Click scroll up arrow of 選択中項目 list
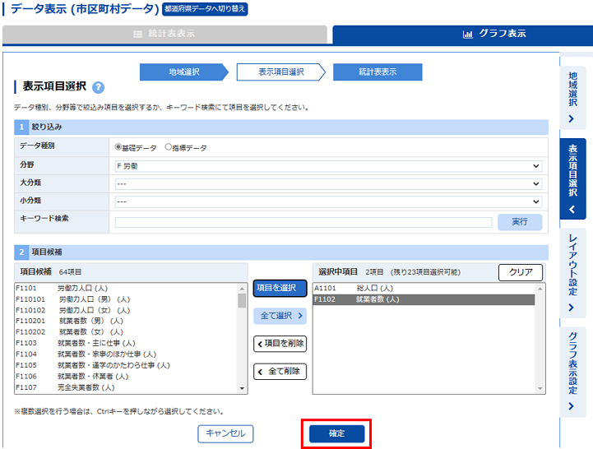Viewport: 593px width, 449px height. pos(540,289)
